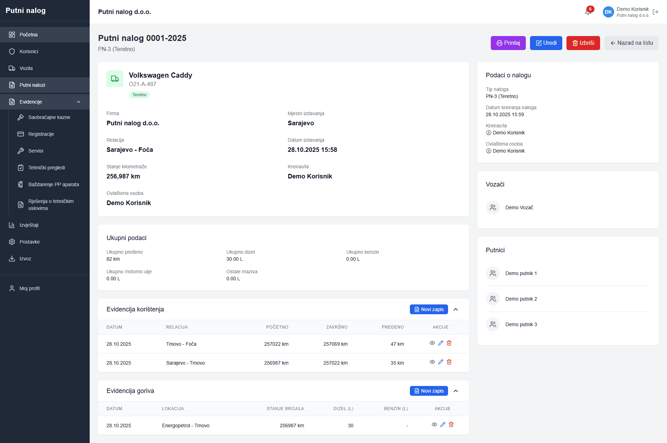The image size is (667, 443).
Task: Select Demo putnik 2 in passengers list
Action: click(521, 299)
